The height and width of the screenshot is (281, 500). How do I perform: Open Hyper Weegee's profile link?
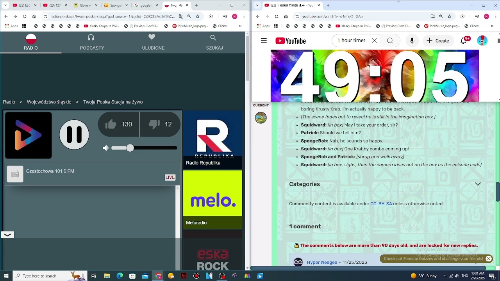point(322,262)
